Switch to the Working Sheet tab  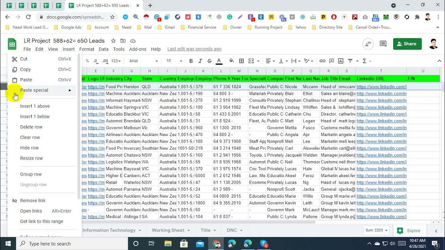click(171, 230)
